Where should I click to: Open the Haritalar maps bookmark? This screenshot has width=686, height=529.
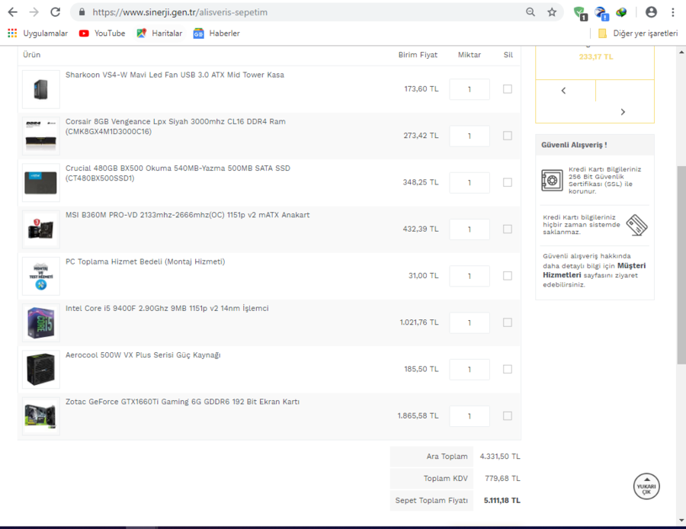(159, 34)
